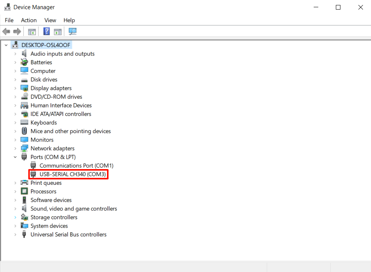Click the printer icon beside Print queues
This screenshot has height=272, width=371.
[x=24, y=183]
